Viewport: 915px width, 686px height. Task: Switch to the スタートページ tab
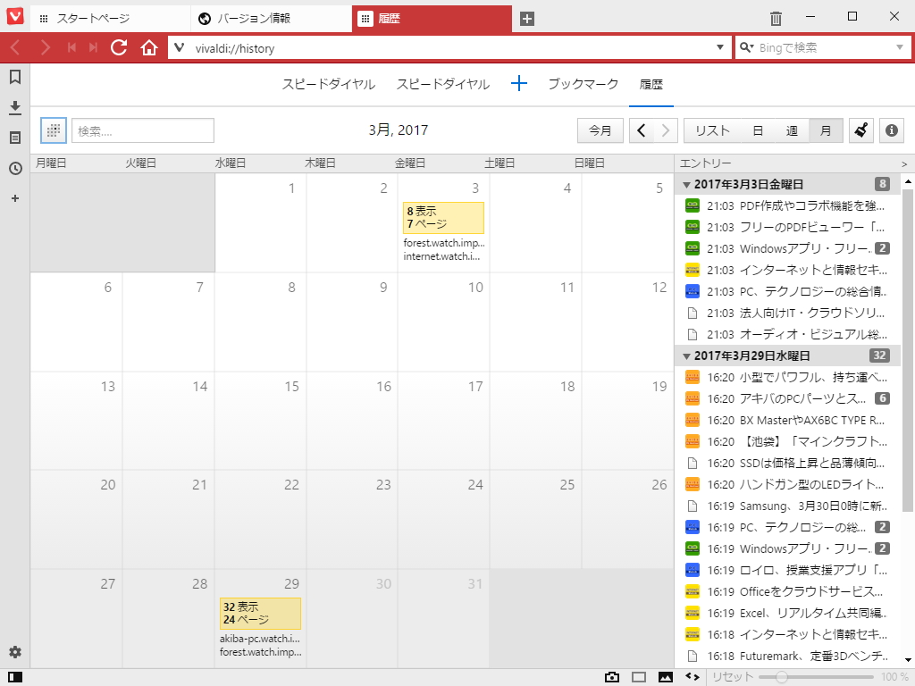click(110, 19)
